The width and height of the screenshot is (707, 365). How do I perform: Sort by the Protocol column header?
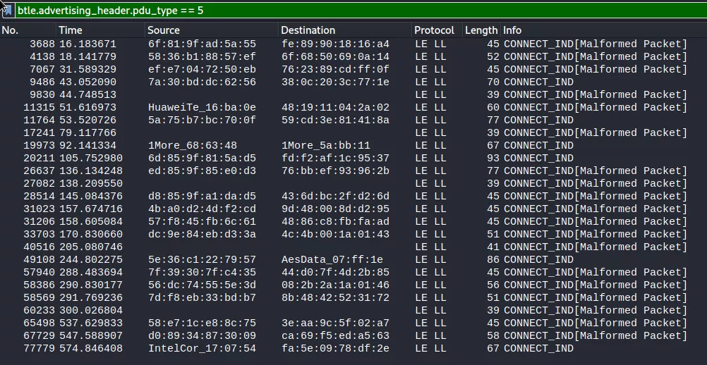(x=437, y=30)
